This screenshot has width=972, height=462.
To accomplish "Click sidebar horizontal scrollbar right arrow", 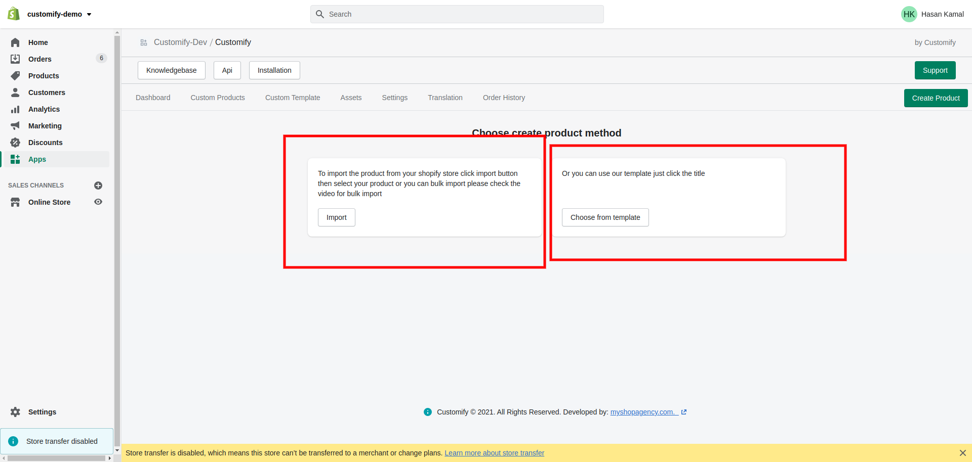I will tap(110, 458).
